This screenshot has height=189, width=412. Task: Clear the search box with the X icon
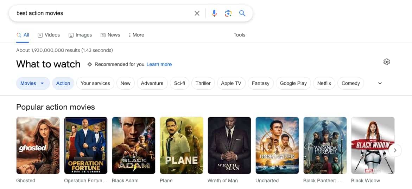coord(197,13)
